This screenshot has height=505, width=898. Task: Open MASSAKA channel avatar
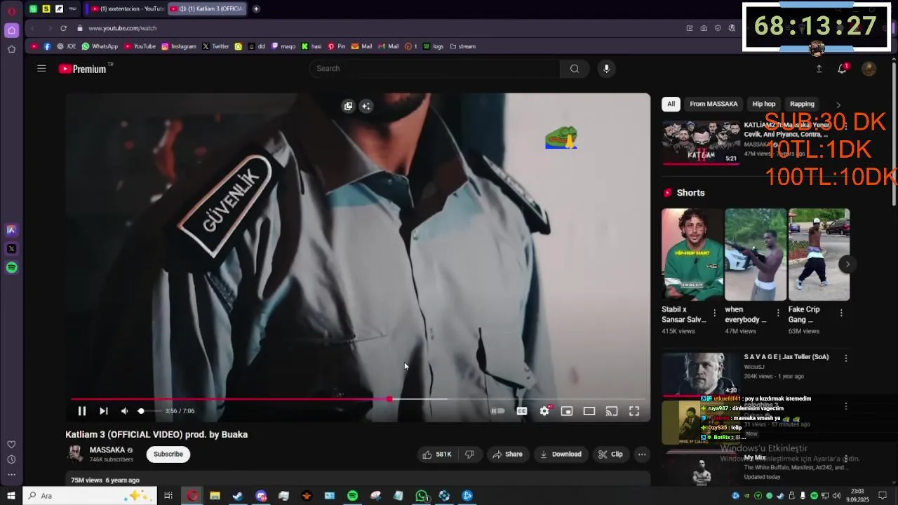coord(74,454)
